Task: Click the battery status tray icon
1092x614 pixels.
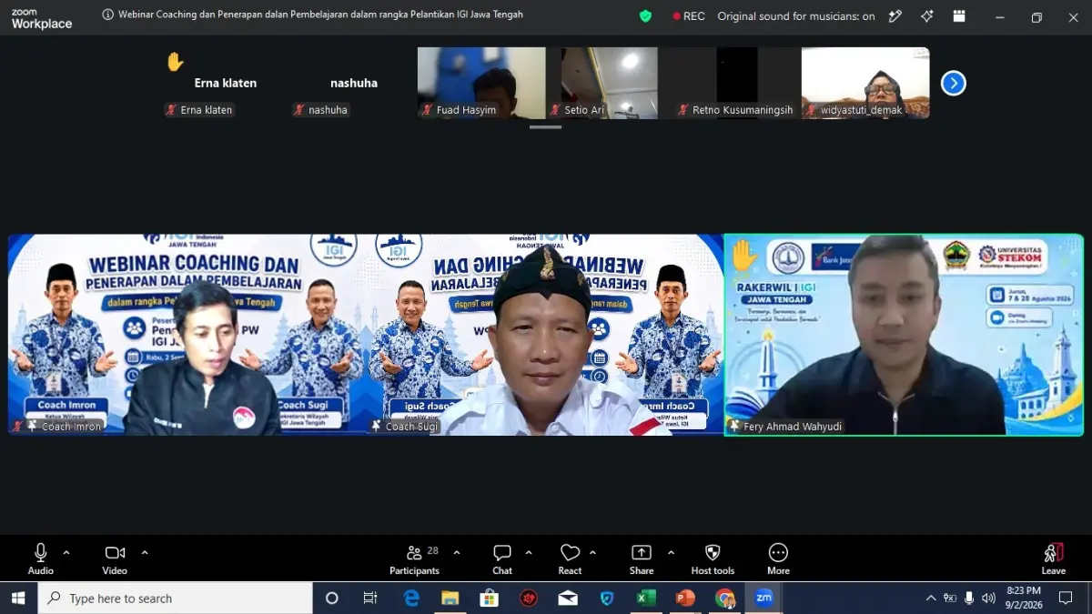Action: [950, 598]
